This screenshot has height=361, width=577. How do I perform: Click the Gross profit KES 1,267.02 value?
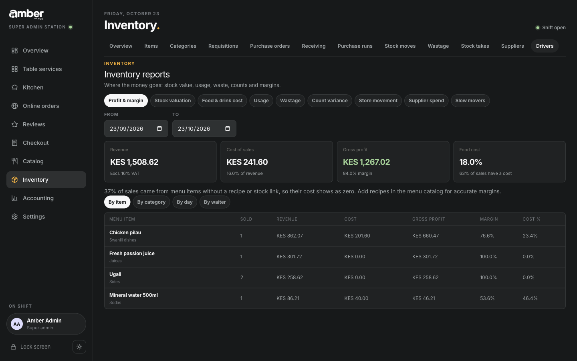point(366,162)
